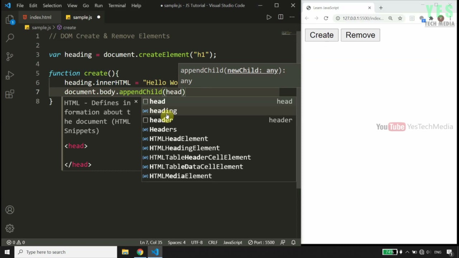The width and height of the screenshot is (459, 258).
Task: Select the Headers suggestion
Action: pos(219,129)
